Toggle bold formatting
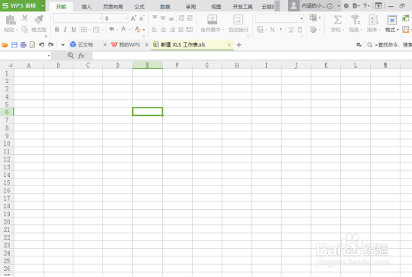The image size is (412, 277). tap(57, 29)
